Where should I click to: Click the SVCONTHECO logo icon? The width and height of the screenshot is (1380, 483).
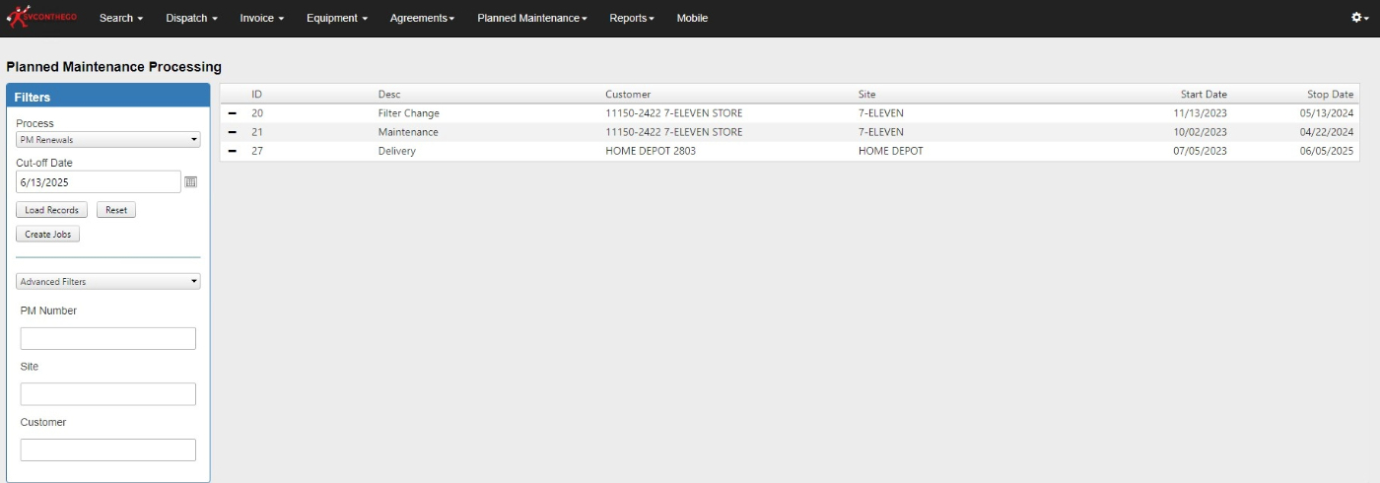tap(41, 18)
